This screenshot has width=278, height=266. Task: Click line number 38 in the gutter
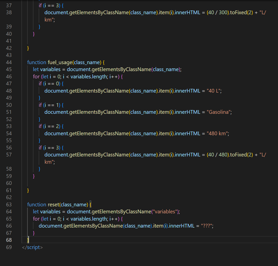pyautogui.click(x=9, y=12)
